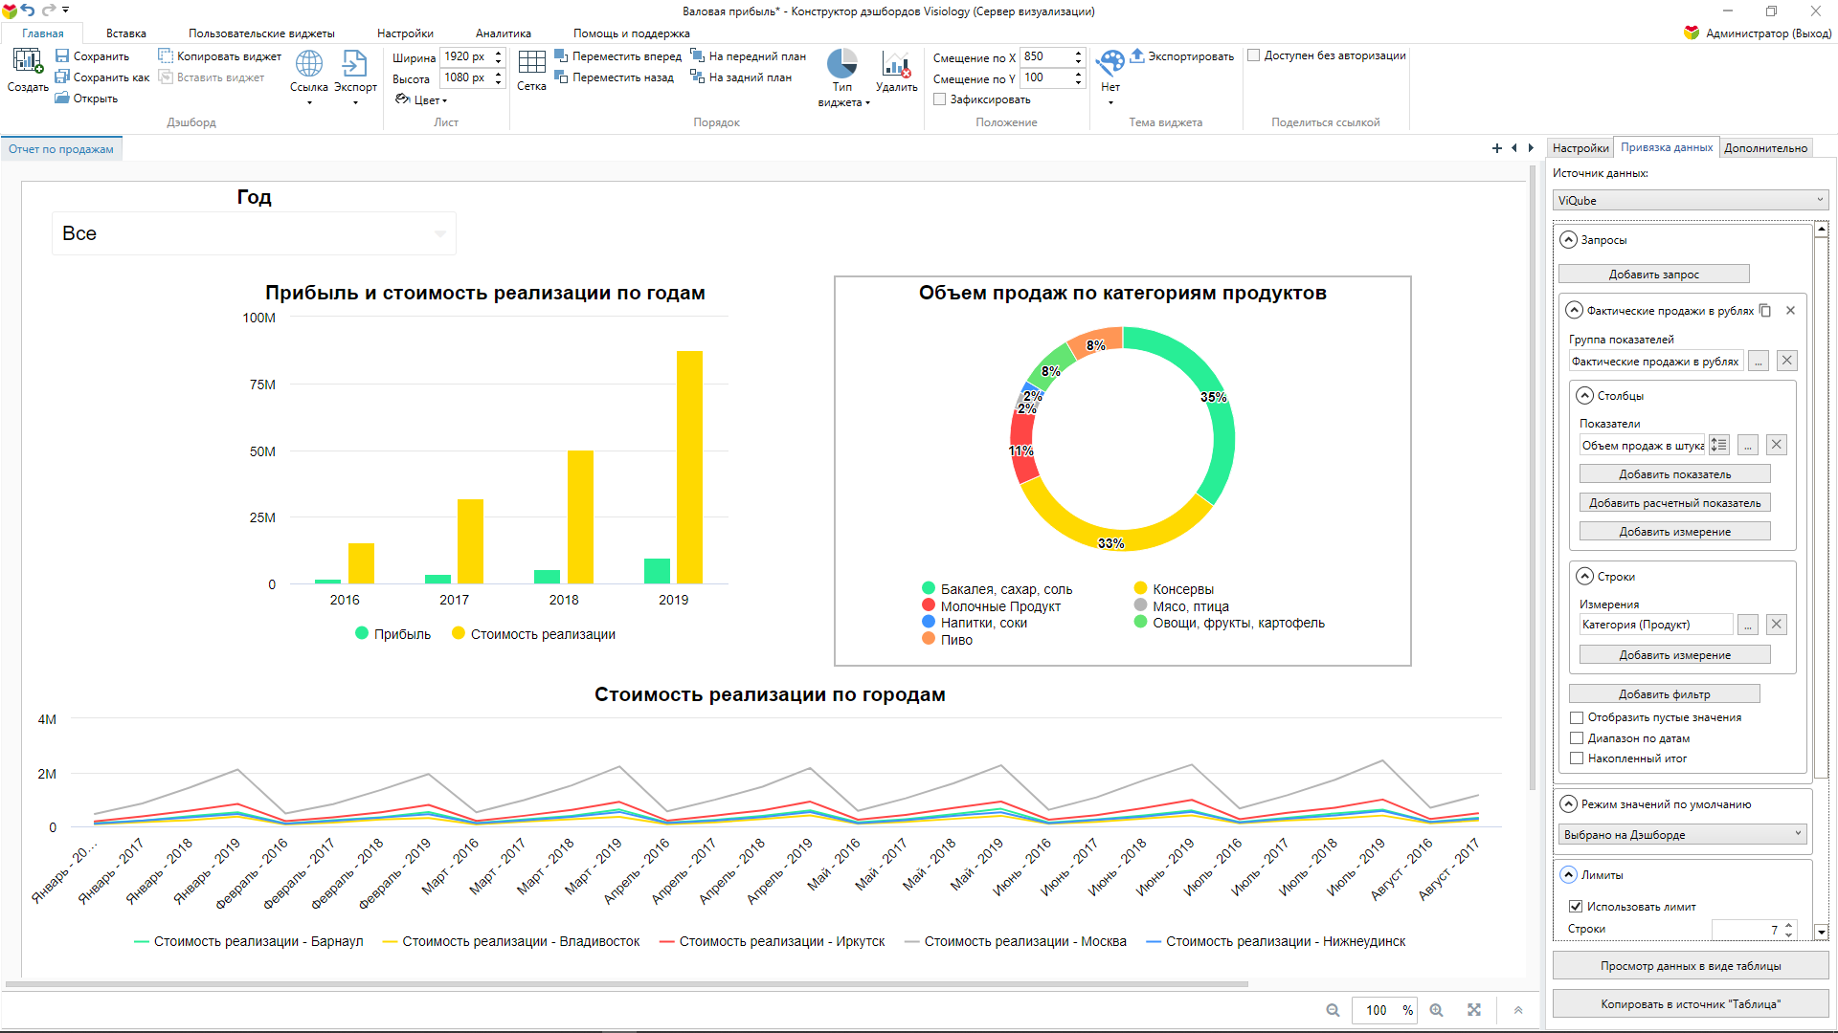
Task: Click the Создать dashboard icon
Action: pyautogui.click(x=27, y=63)
